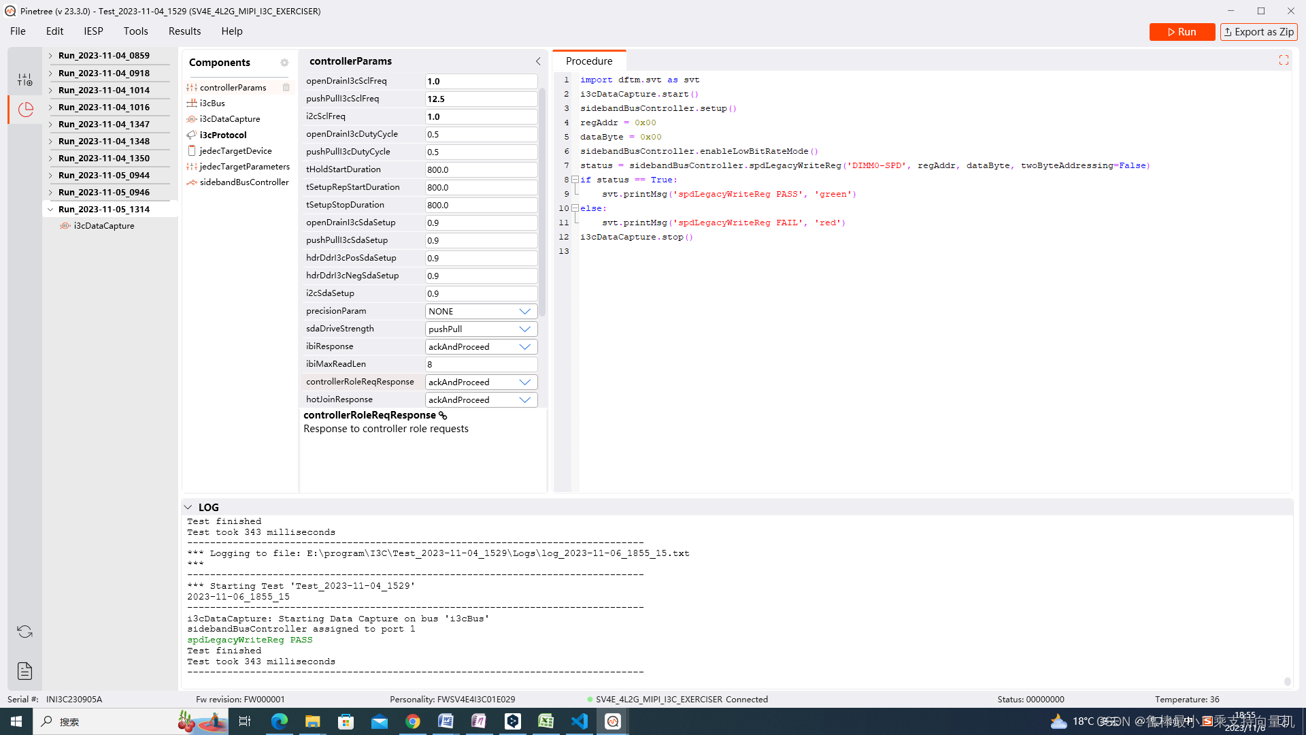The width and height of the screenshot is (1306, 735).
Task: Select the sidebandBusController component
Action: click(244, 182)
